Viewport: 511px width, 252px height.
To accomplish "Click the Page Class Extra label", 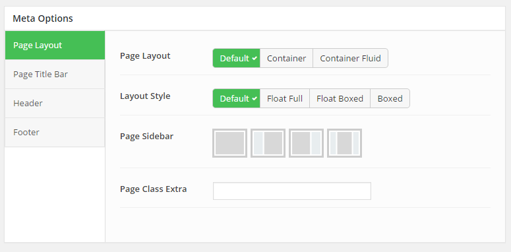I will 153,189.
